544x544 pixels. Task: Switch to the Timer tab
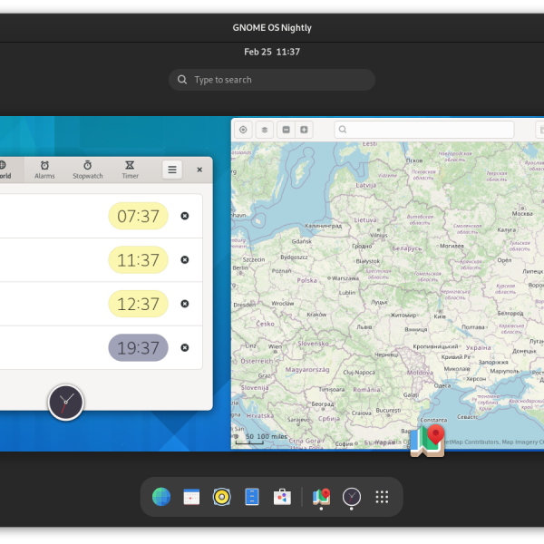click(x=130, y=170)
